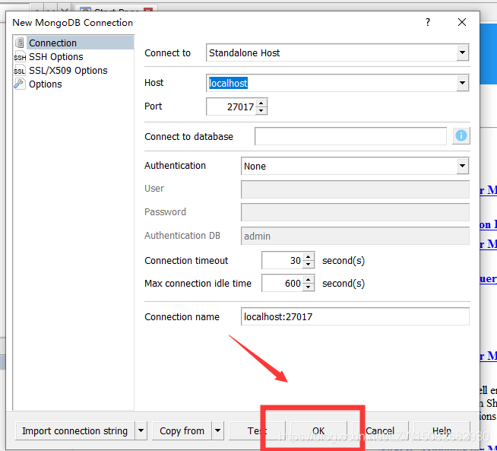The height and width of the screenshot is (451, 497).
Task: Open SSL/X509 Options page
Action: click(x=68, y=71)
